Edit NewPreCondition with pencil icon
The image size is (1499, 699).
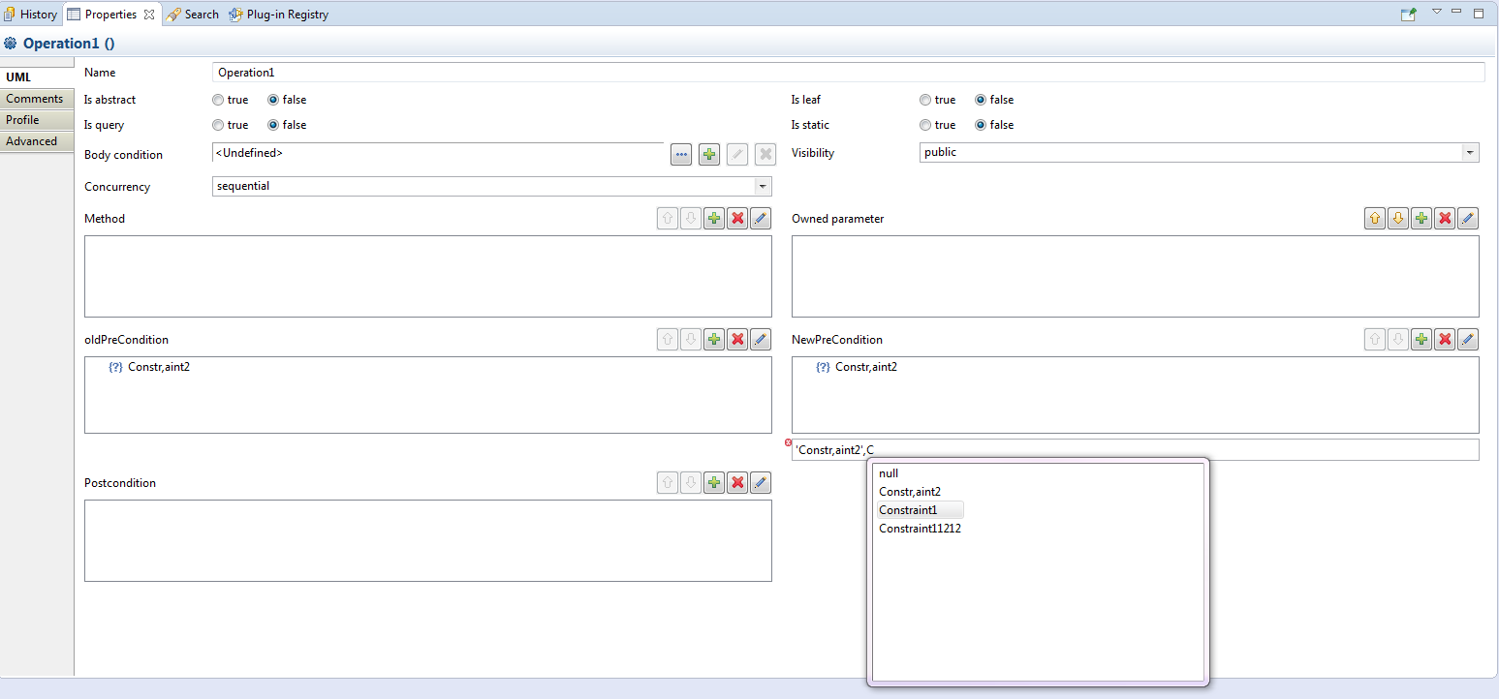[x=1468, y=340]
